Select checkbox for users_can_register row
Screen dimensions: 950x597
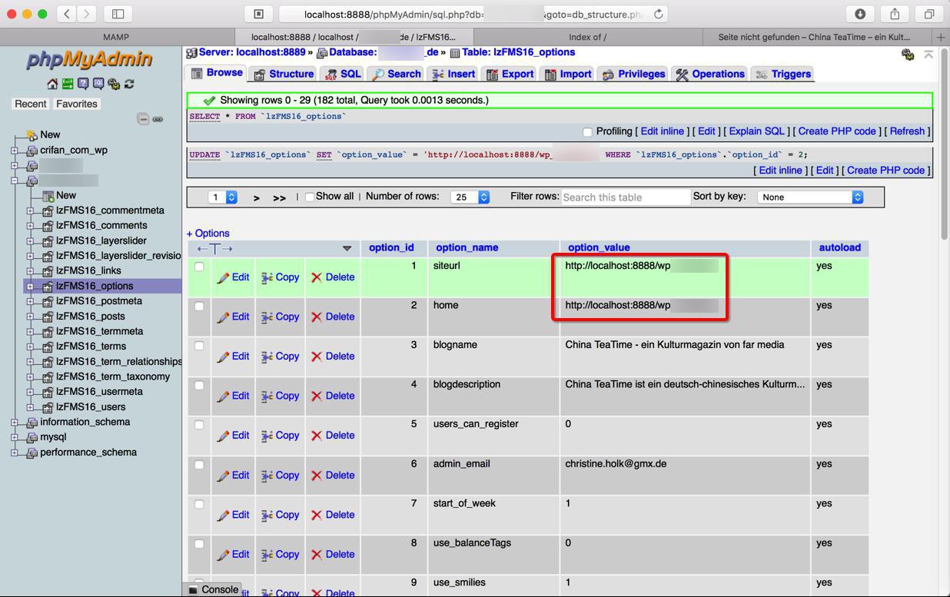199,425
